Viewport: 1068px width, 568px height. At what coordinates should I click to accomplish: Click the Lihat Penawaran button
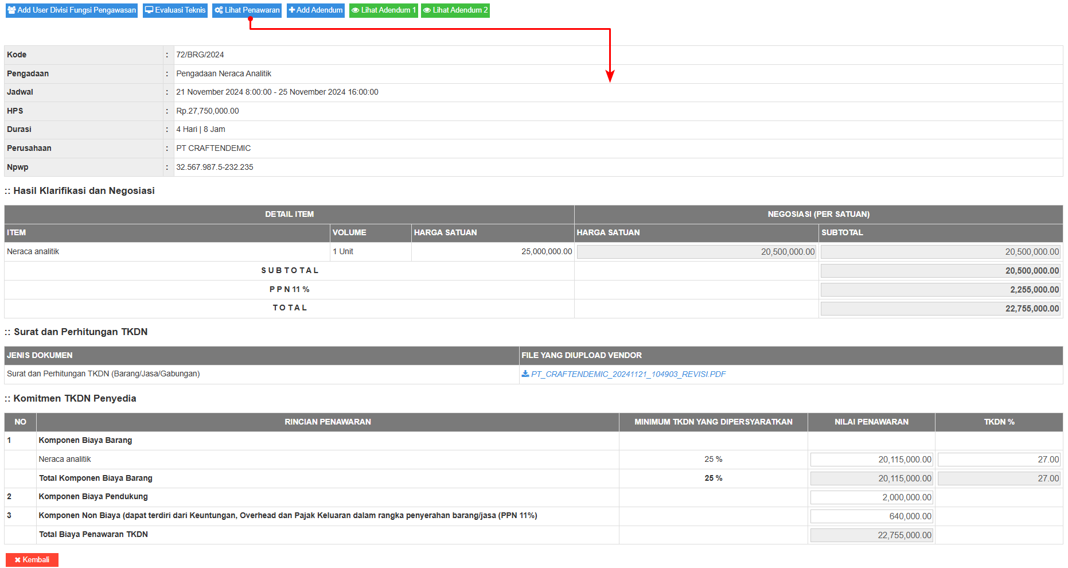[247, 10]
